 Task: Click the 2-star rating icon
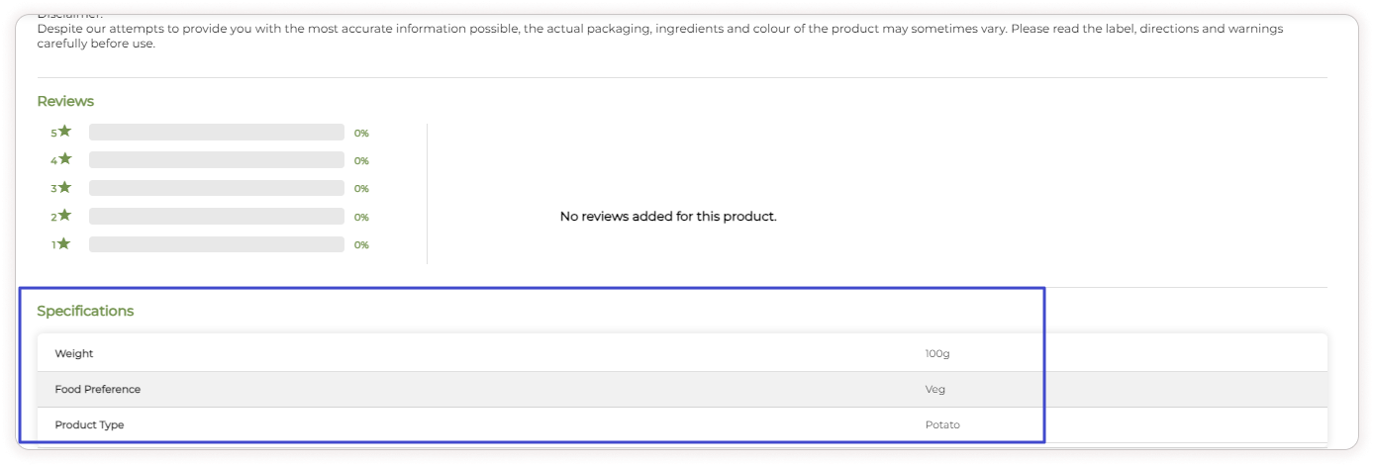tap(64, 215)
